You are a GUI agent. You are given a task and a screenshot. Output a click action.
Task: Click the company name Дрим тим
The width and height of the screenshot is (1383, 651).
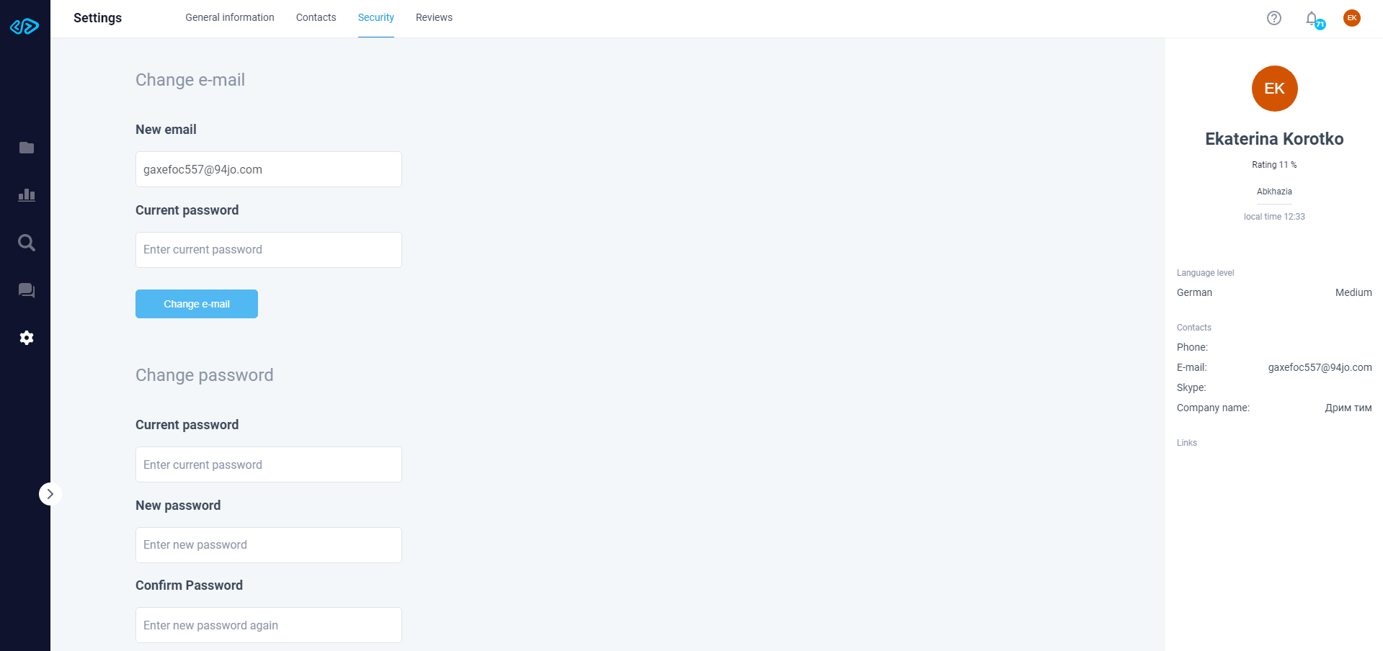(x=1348, y=408)
